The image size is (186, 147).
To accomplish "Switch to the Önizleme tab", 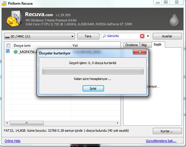I will (132, 45).
